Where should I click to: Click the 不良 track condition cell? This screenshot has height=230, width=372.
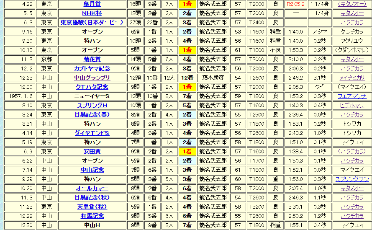click(275, 50)
